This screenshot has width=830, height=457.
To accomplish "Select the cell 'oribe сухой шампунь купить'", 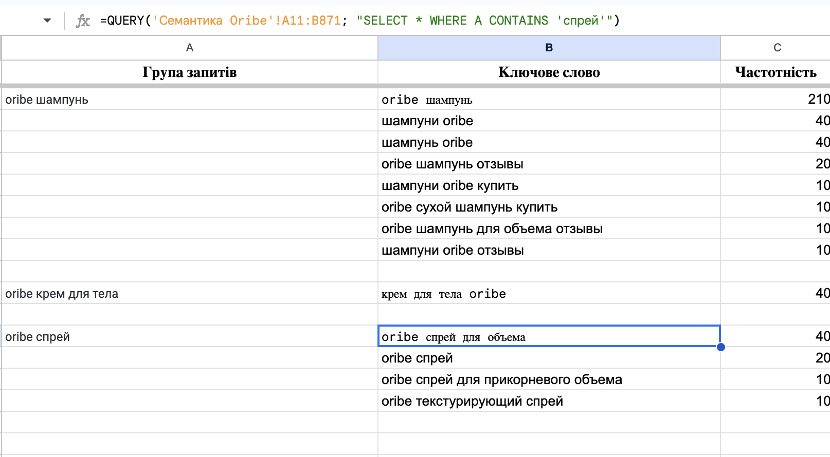I will point(549,207).
